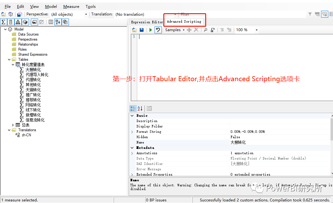Expand the 总表 table node
The height and width of the screenshot is (203, 333).
pos(13,125)
